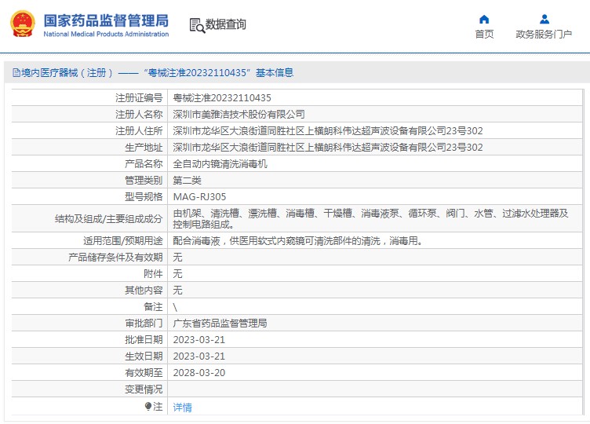Select the 生产地址 address value
590x424 pixels.
coord(328,148)
